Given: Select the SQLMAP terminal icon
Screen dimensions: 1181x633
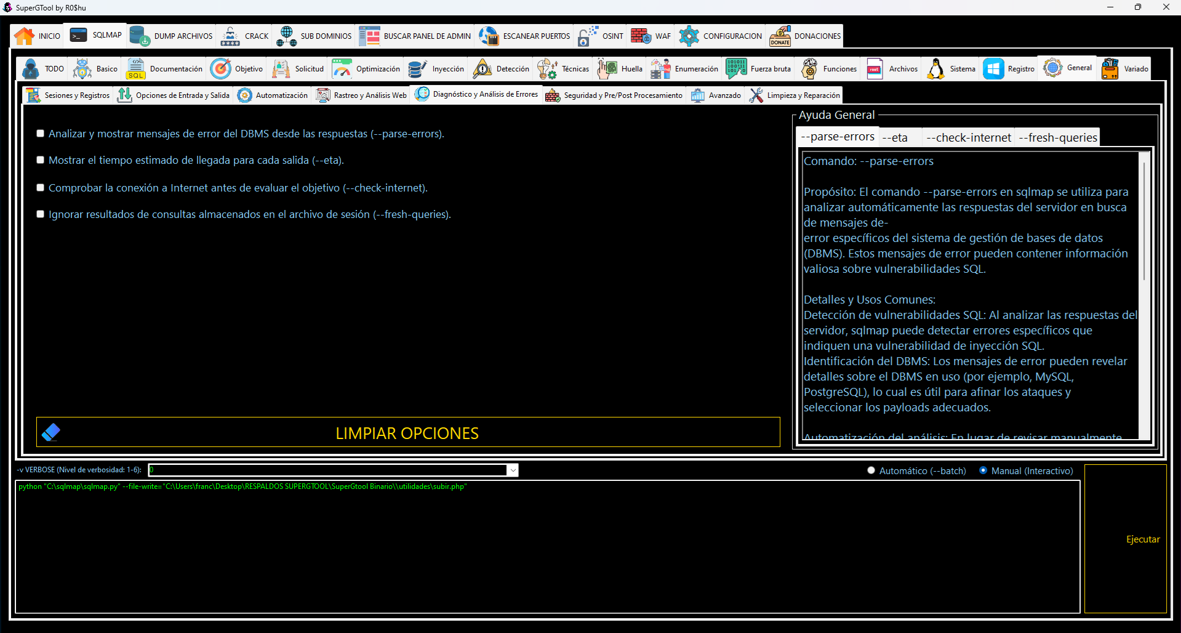Looking at the screenshot, I should coord(79,35).
